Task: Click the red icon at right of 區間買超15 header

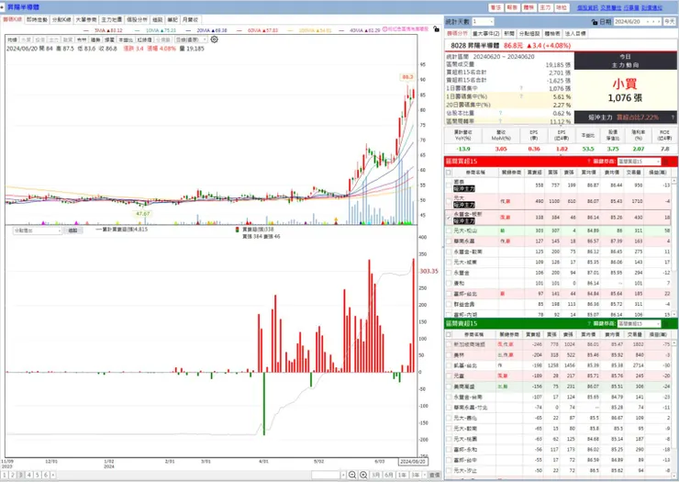Action: 666,162
